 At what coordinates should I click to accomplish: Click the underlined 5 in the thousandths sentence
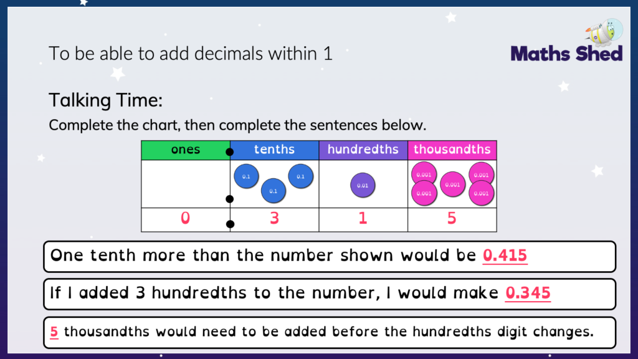click(54, 332)
